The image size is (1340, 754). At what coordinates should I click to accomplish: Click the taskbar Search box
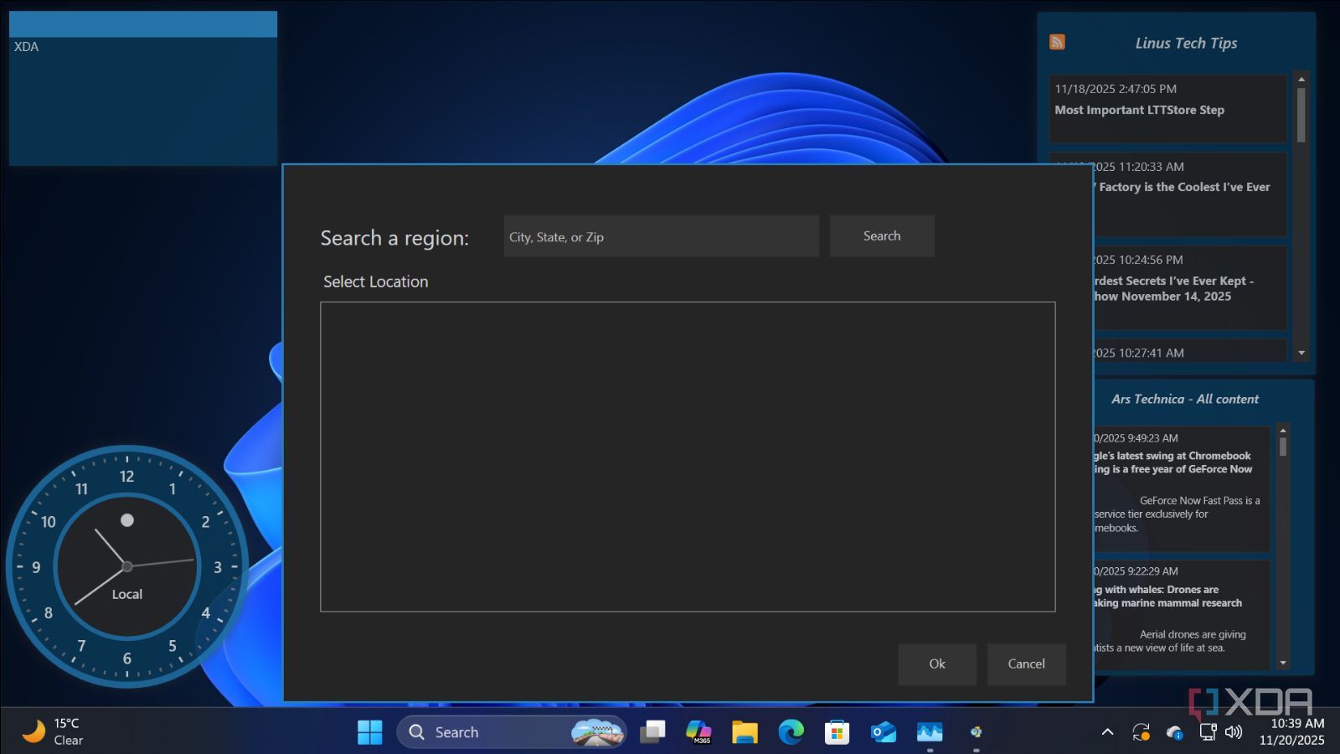(x=511, y=732)
